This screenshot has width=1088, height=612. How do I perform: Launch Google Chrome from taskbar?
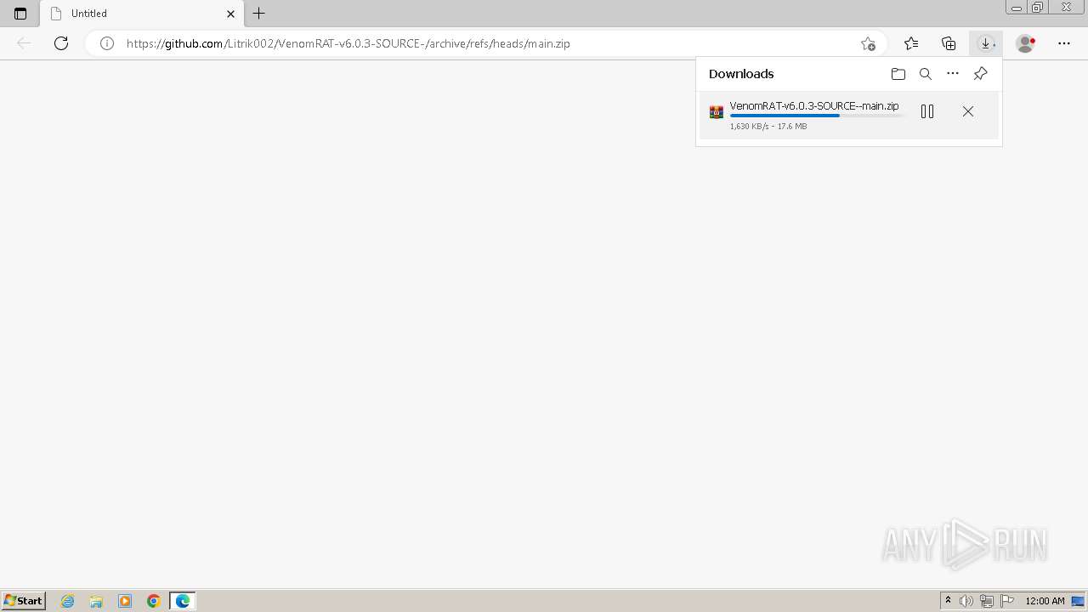(154, 601)
